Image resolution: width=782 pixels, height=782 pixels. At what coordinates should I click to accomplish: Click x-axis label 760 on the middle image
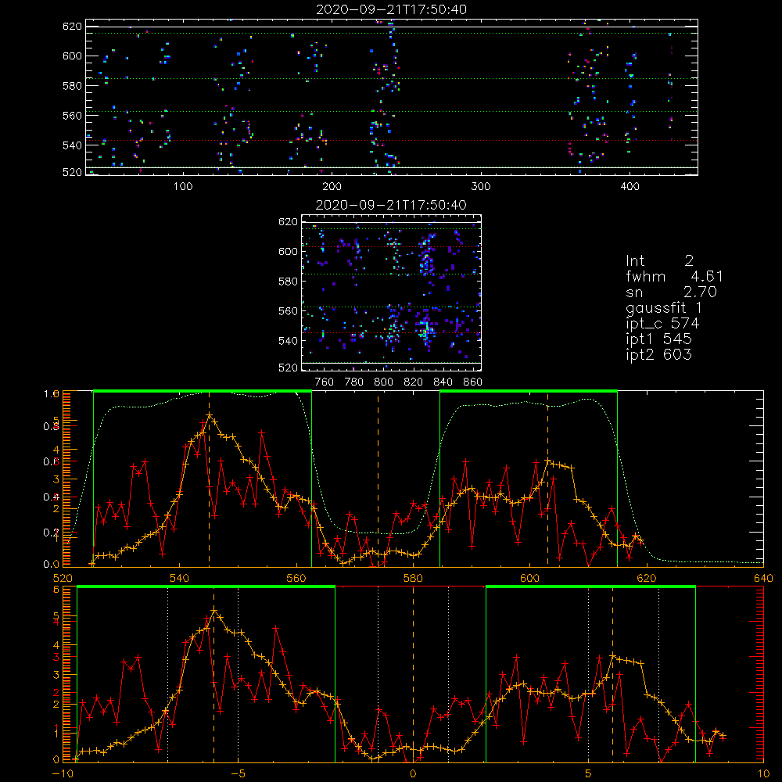click(325, 382)
